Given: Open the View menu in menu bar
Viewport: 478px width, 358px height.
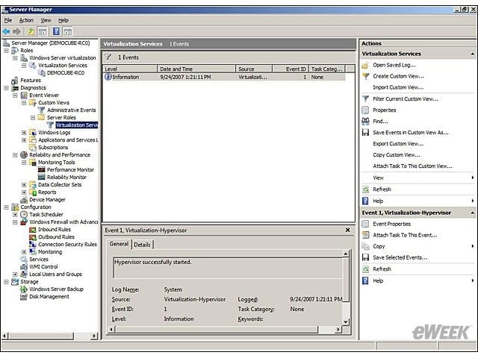Looking at the screenshot, I should (x=46, y=20).
